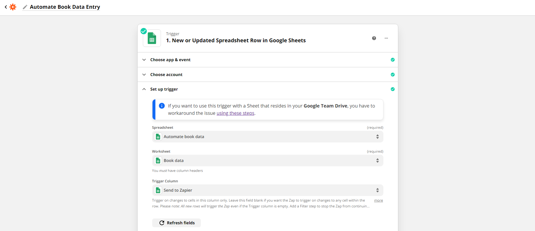Click green checkmark beside Choose app & event
This screenshot has height=231, width=535.
(x=392, y=60)
